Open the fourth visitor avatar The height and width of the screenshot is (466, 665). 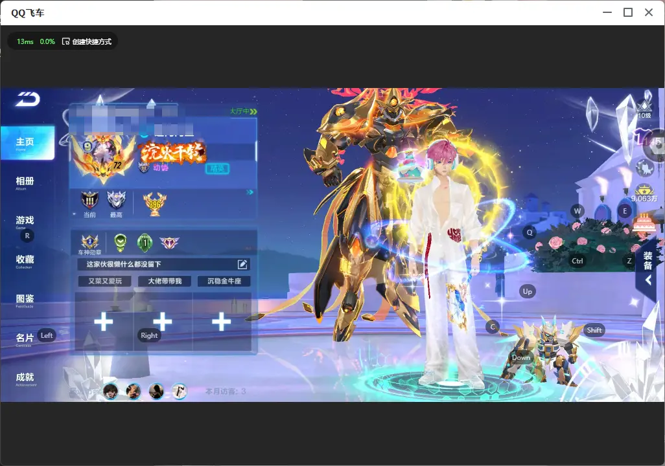[180, 392]
